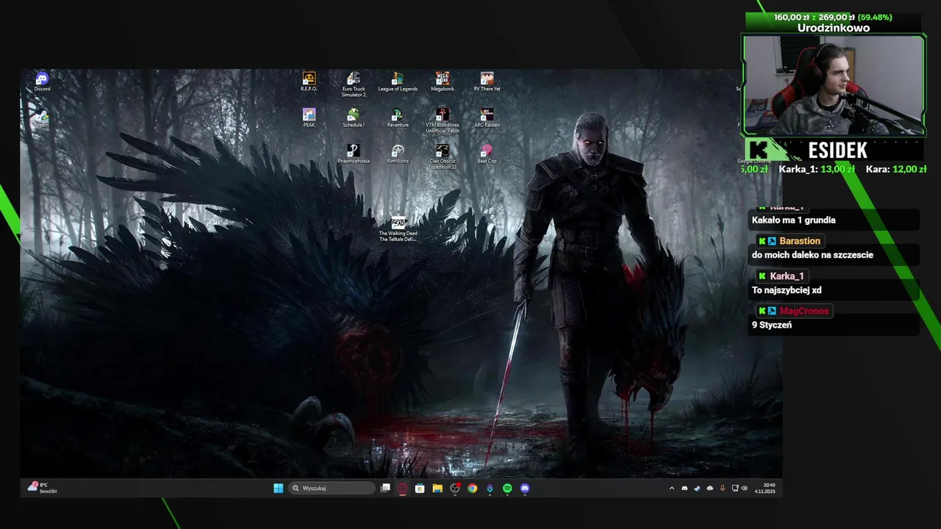Image resolution: width=941 pixels, height=529 pixels.
Task: Select Clair Obscur Expedition 33 shortcut
Action: click(x=443, y=156)
